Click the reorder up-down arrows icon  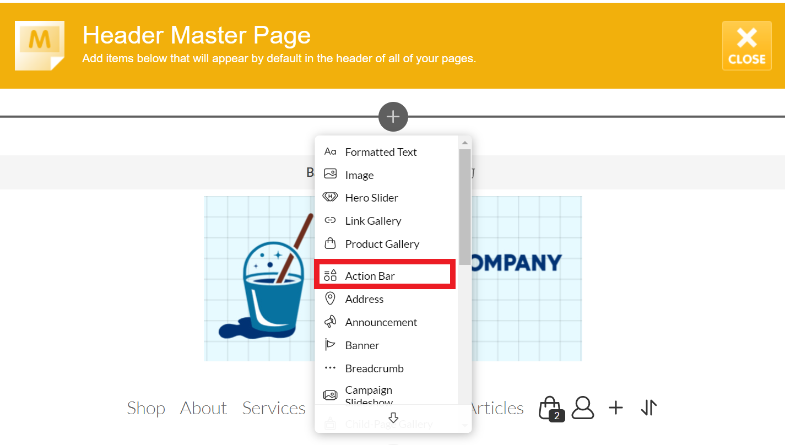click(649, 408)
